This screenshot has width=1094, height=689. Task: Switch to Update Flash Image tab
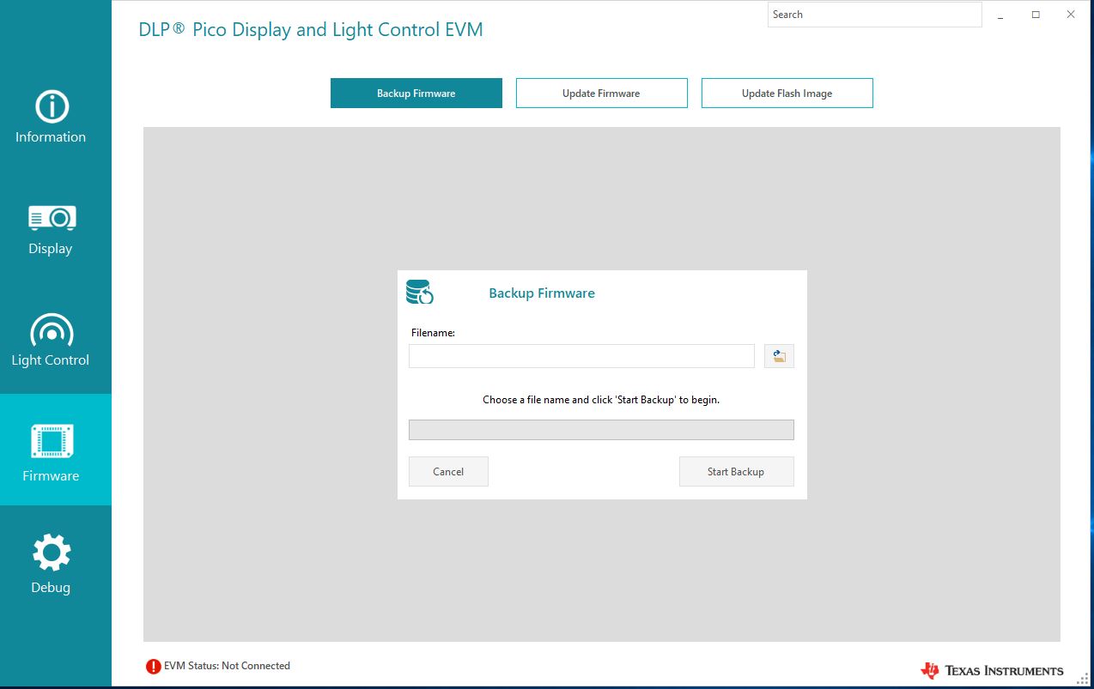point(787,94)
